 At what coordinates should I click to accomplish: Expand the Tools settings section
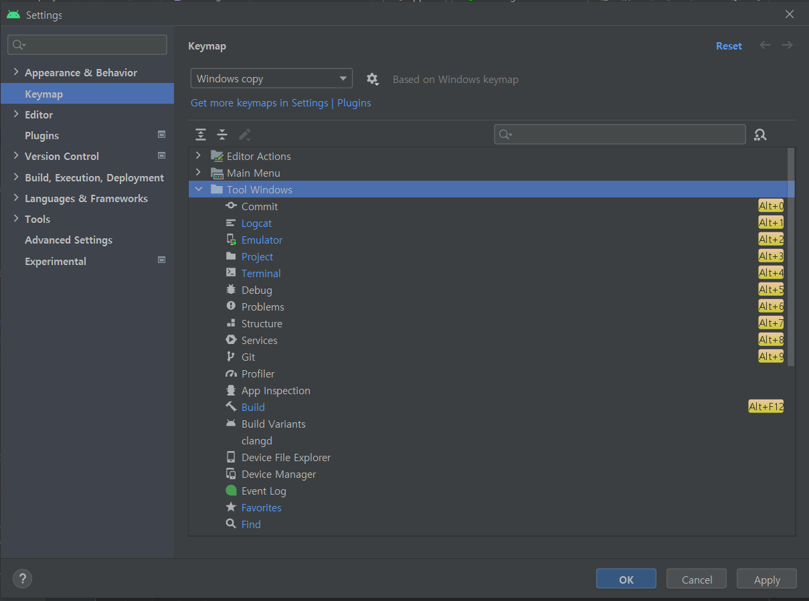coord(16,219)
